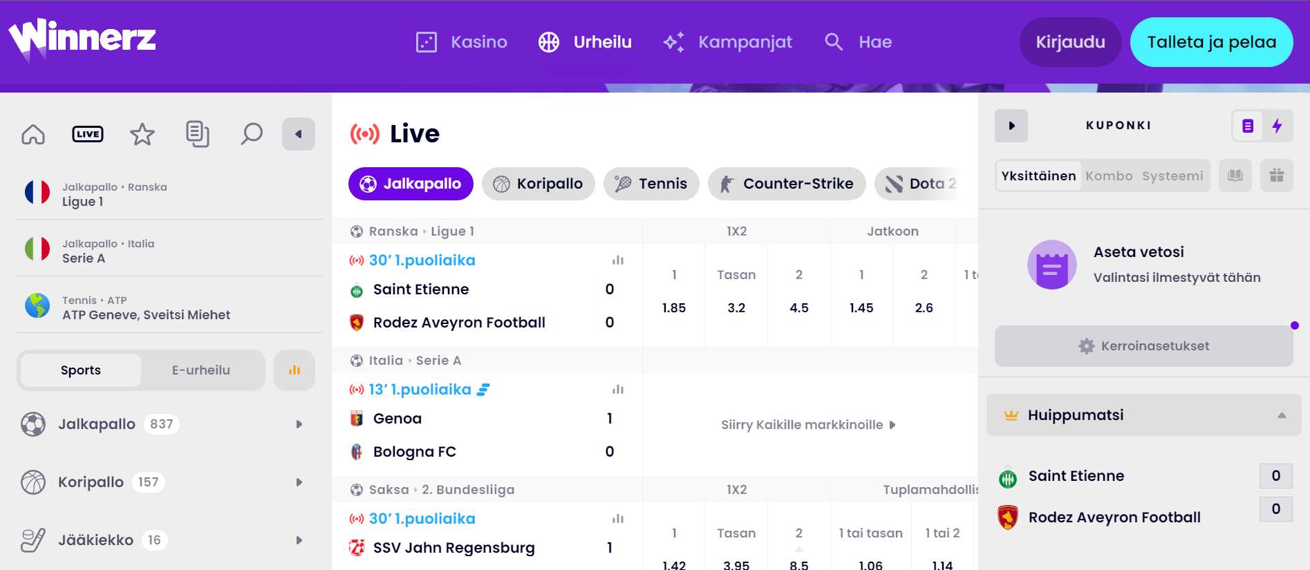Open the bet guide book icon
This screenshot has height=570, width=1310.
tap(1235, 175)
